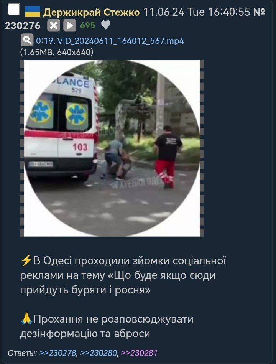Click the magnifier icon near the filename

point(27,40)
